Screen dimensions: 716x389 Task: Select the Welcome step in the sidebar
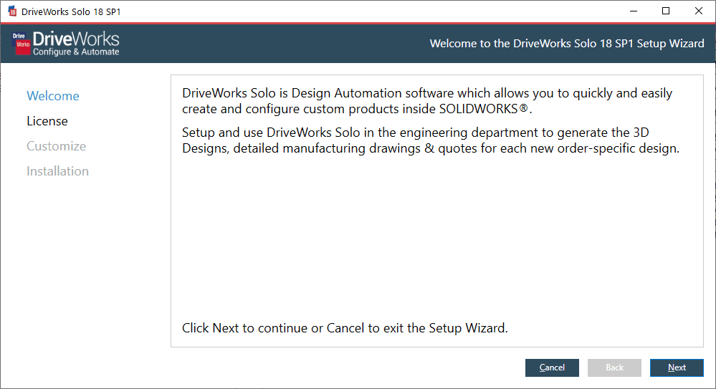[53, 96]
